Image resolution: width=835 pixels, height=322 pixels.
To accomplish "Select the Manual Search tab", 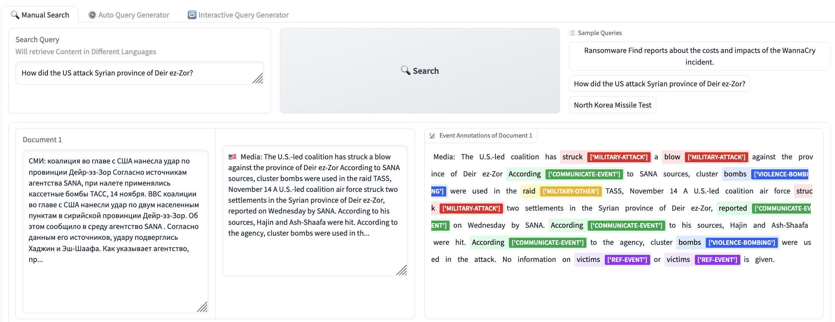I will [40, 15].
